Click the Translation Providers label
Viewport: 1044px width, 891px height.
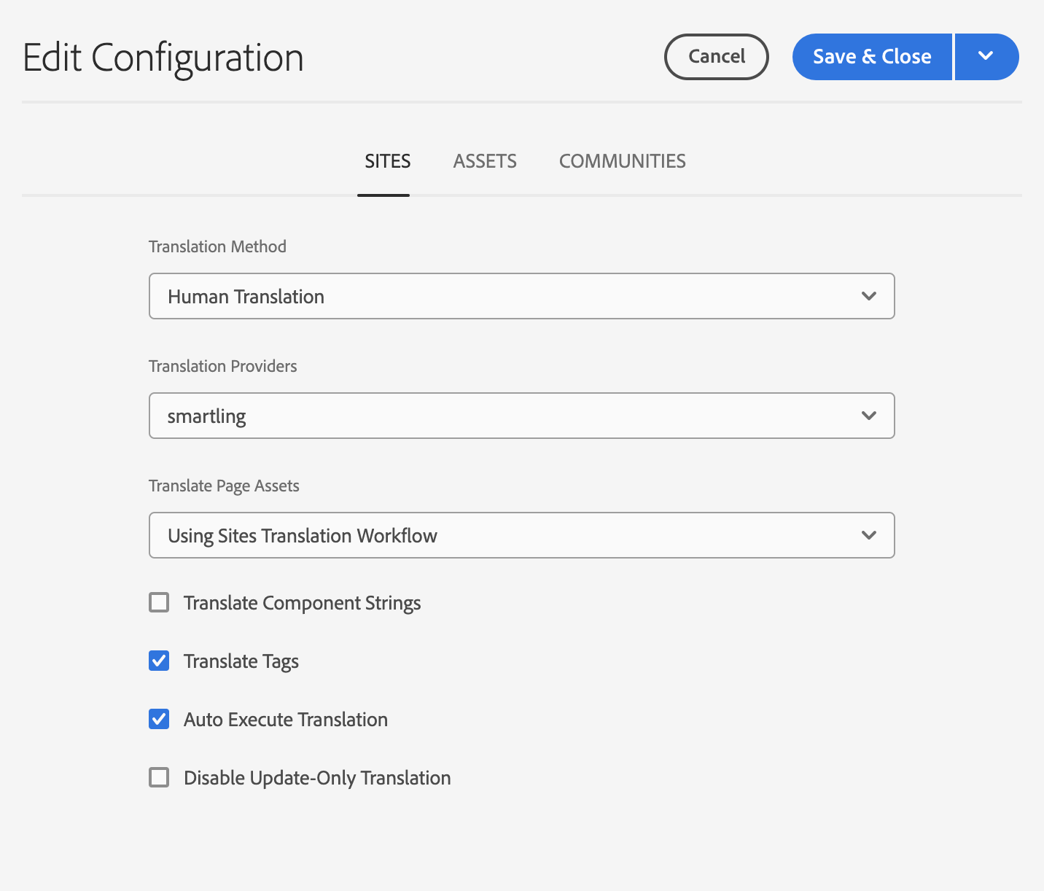coord(223,366)
